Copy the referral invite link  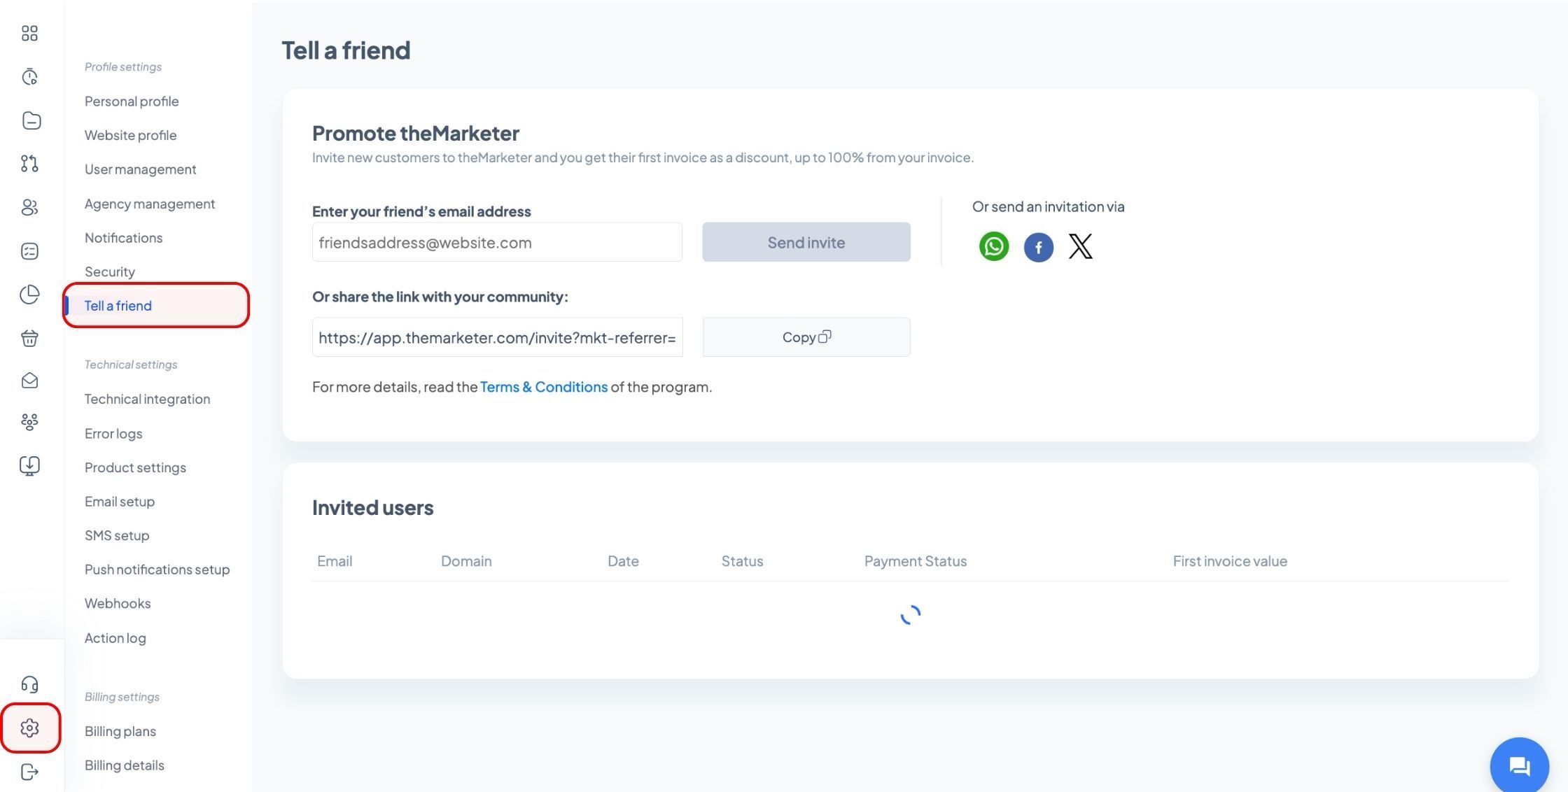(806, 337)
